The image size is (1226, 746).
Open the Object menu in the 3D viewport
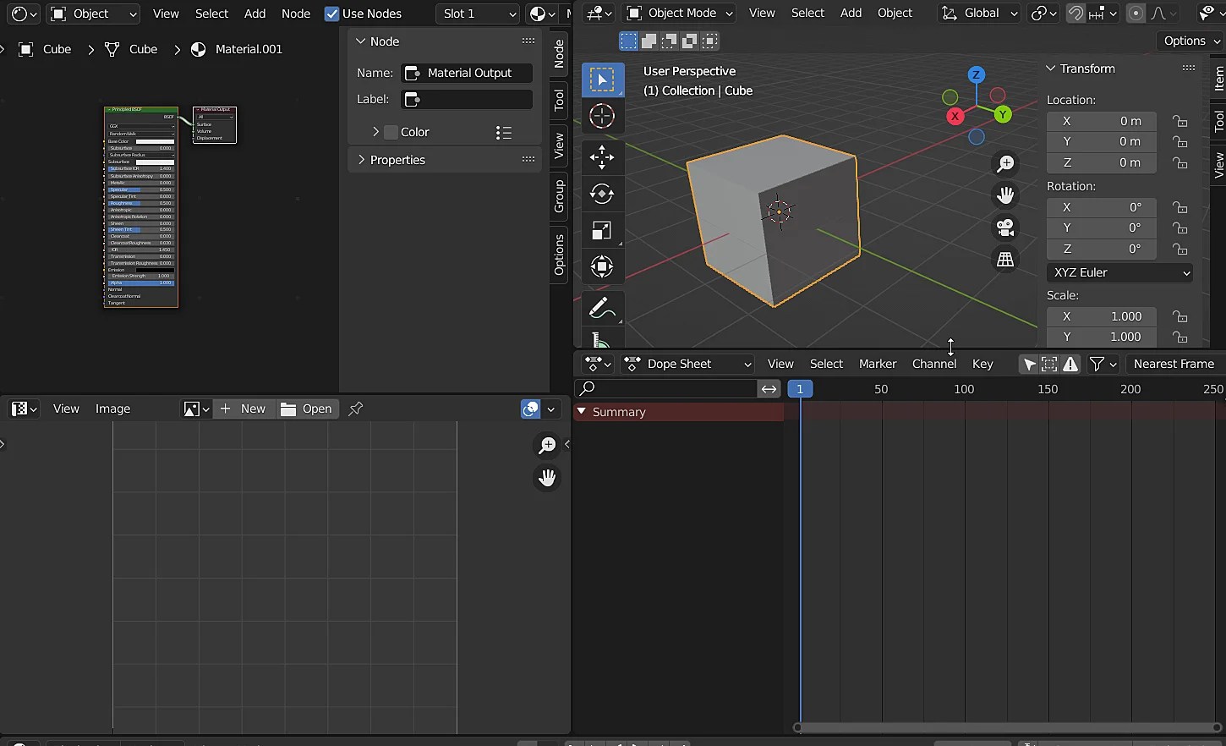point(895,13)
